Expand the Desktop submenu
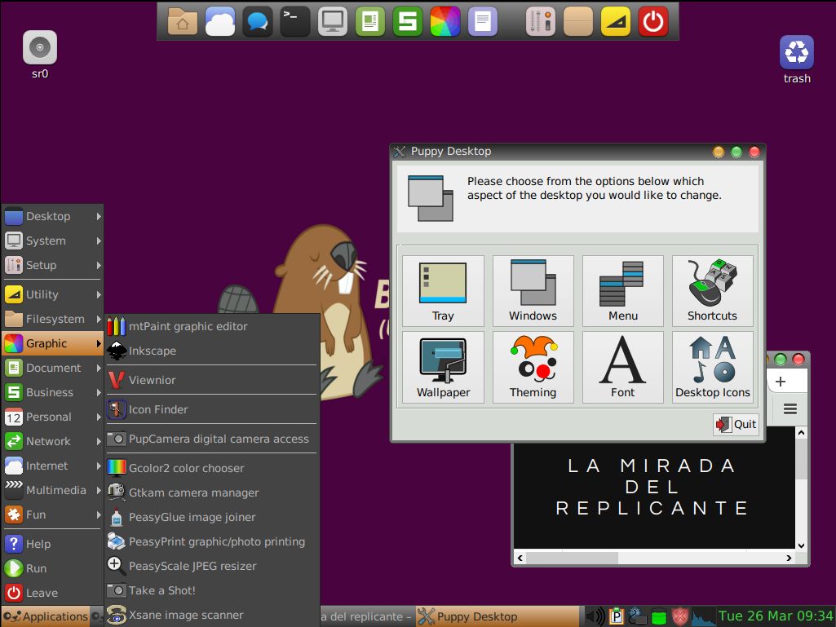 52,216
